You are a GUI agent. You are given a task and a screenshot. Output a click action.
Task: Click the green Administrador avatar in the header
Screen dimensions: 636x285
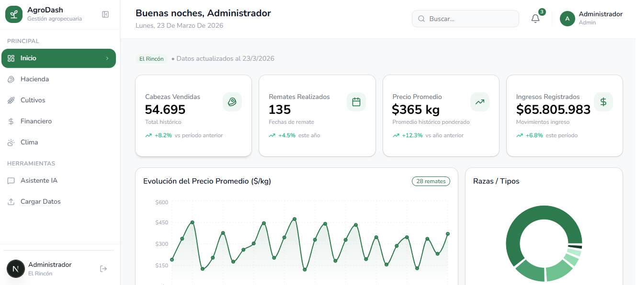click(567, 19)
